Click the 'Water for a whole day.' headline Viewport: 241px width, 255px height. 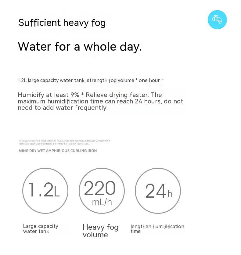point(80,47)
